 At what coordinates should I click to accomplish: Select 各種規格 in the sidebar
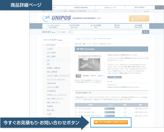click(50, 106)
